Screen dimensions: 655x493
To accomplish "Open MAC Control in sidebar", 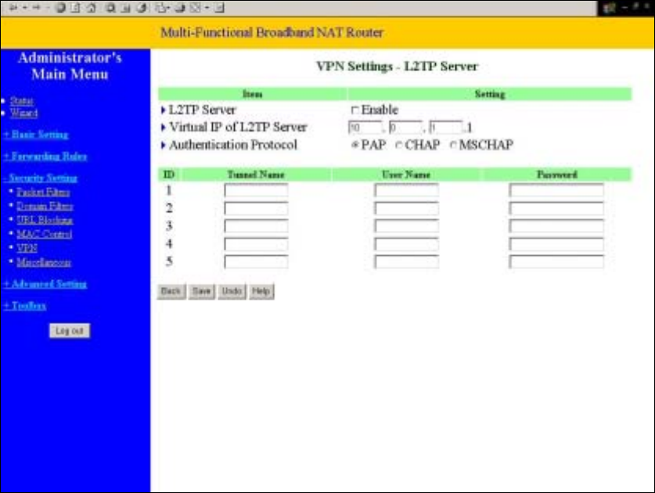I will [45, 235].
